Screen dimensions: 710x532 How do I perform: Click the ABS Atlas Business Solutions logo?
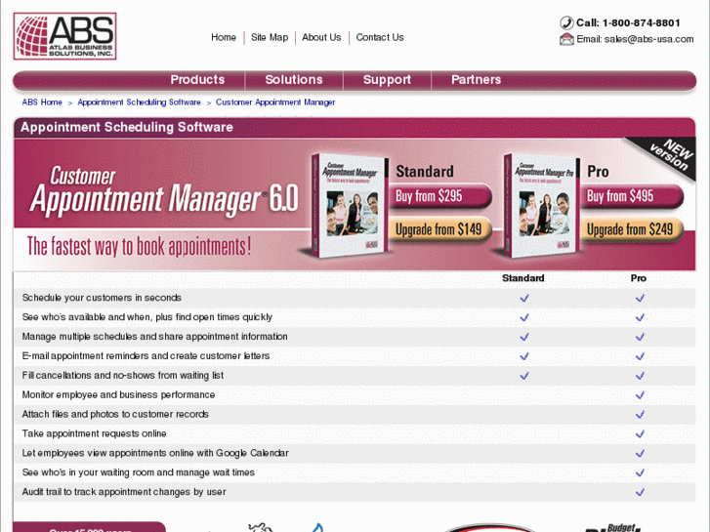(64, 36)
